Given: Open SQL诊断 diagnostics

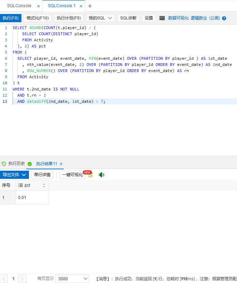Looking at the screenshot, I should (128, 18).
